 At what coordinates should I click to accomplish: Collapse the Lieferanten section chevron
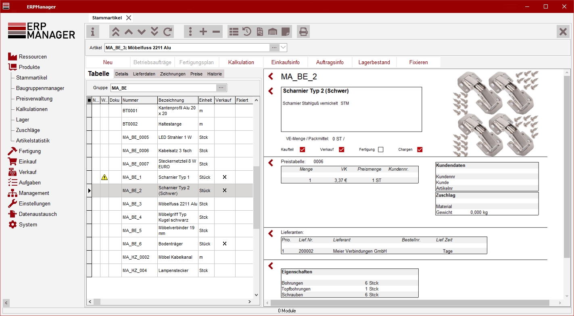tap(271, 233)
